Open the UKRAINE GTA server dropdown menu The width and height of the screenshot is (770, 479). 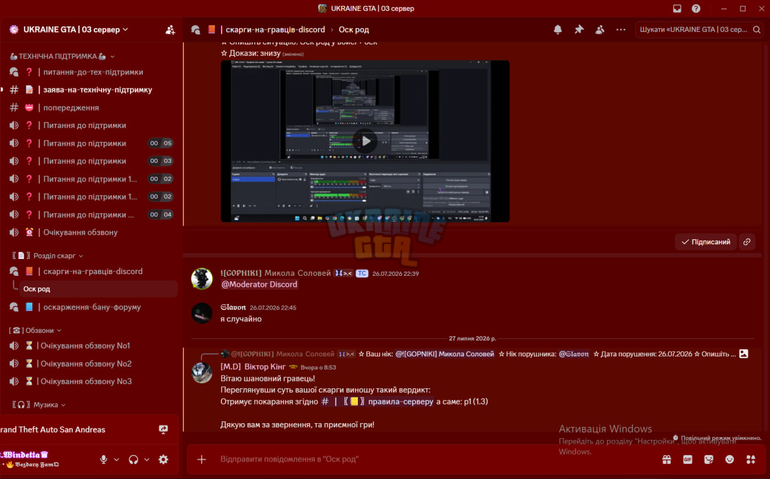[x=75, y=29]
